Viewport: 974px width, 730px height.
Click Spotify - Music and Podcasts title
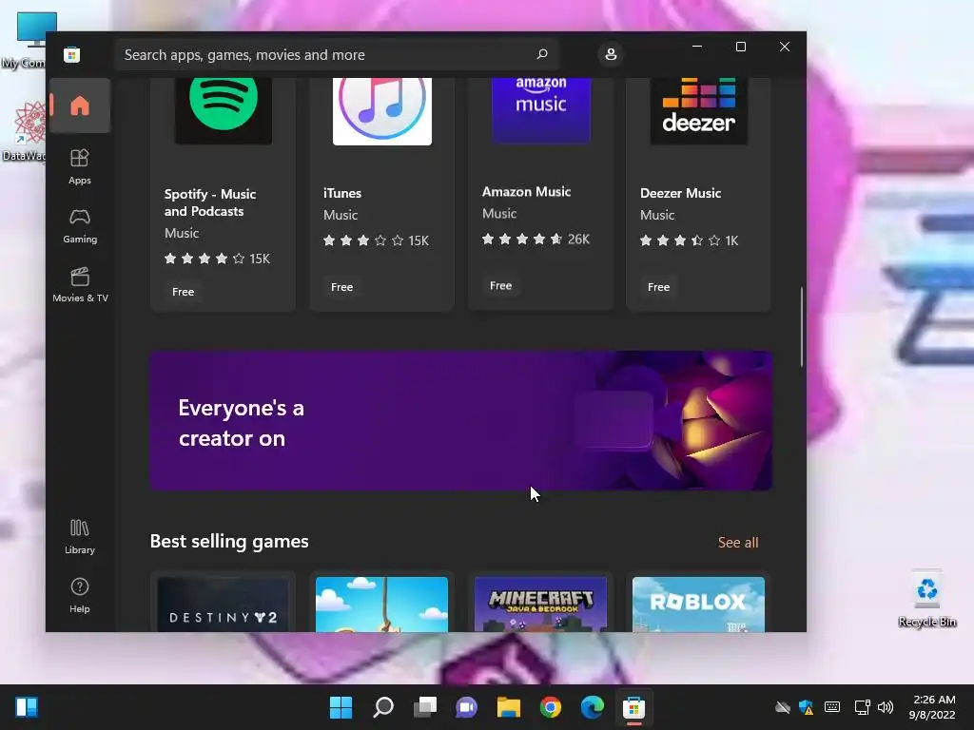coord(210,202)
